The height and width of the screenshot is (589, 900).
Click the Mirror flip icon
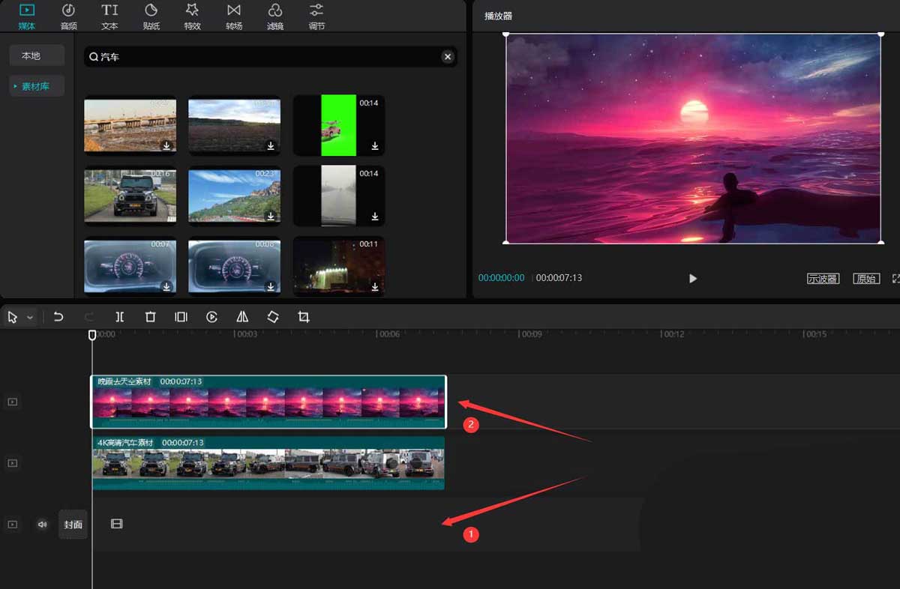tap(242, 317)
